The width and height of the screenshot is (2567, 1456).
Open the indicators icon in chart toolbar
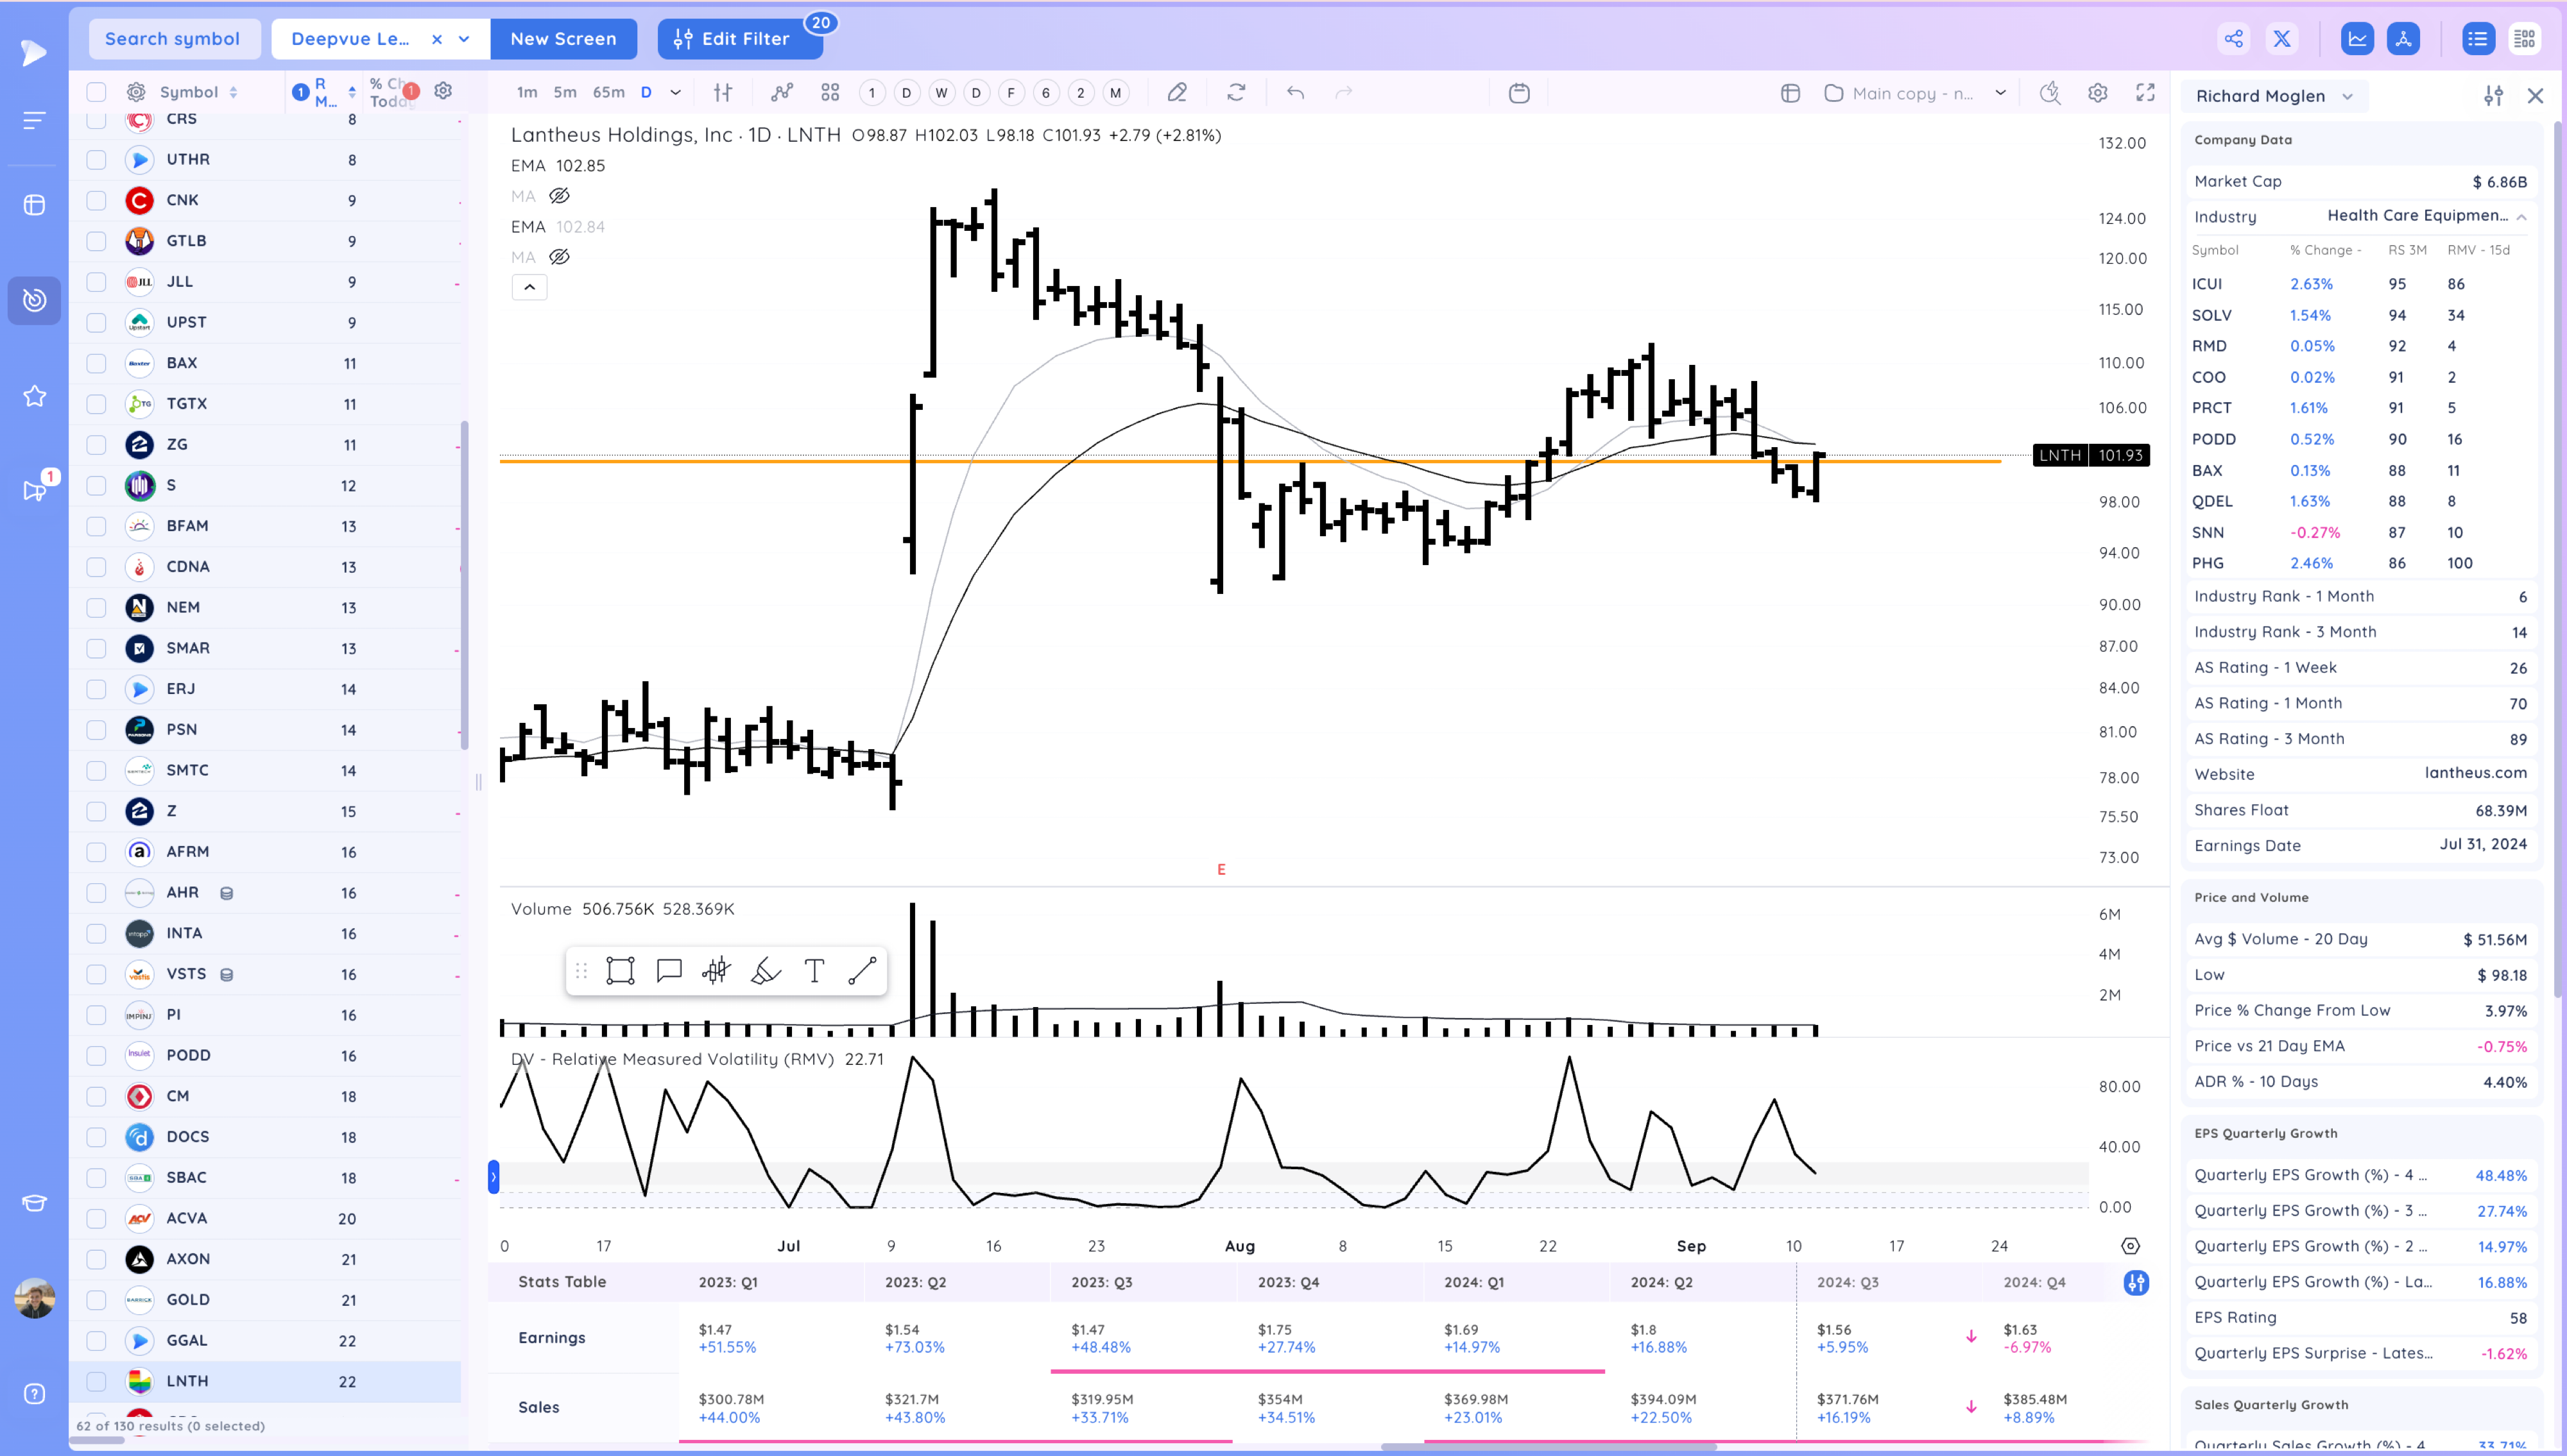781,93
